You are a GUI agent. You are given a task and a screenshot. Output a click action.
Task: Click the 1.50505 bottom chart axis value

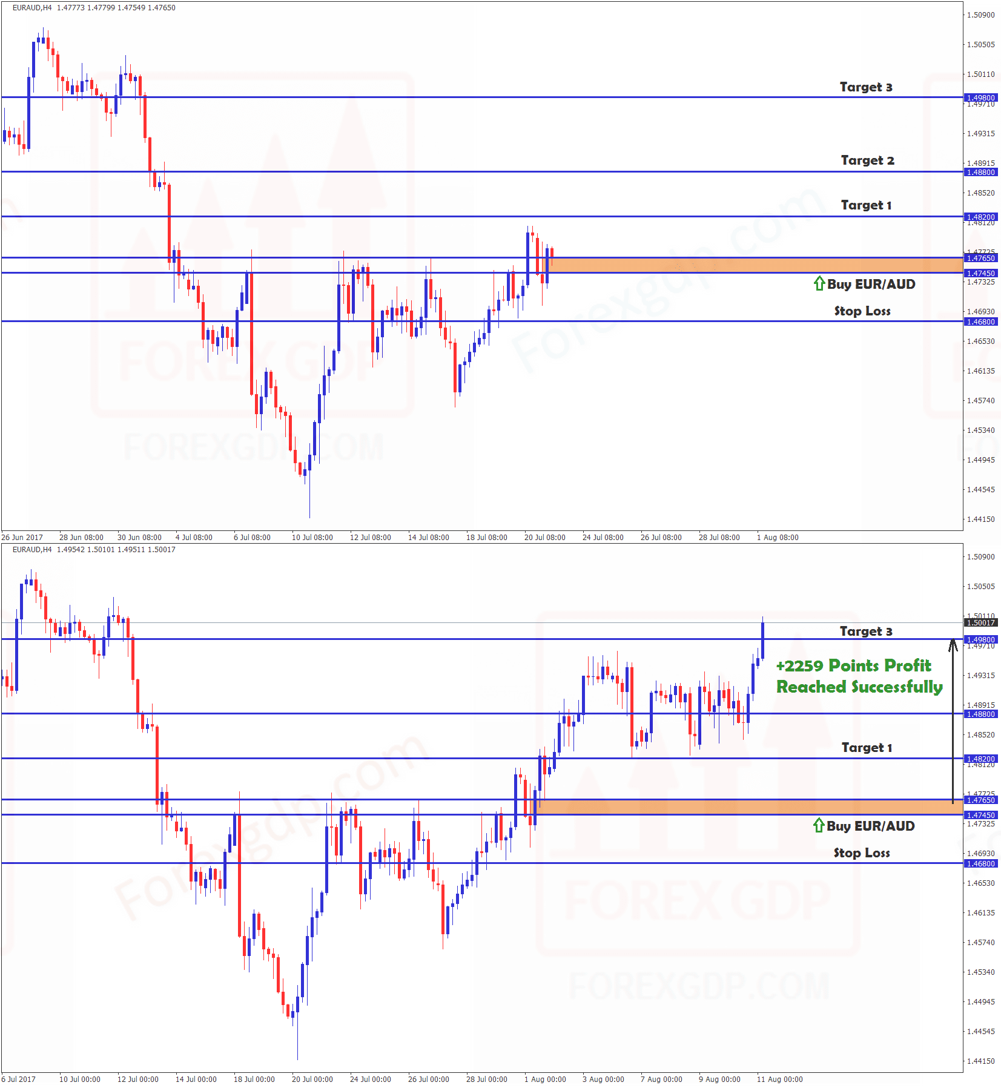981,586
